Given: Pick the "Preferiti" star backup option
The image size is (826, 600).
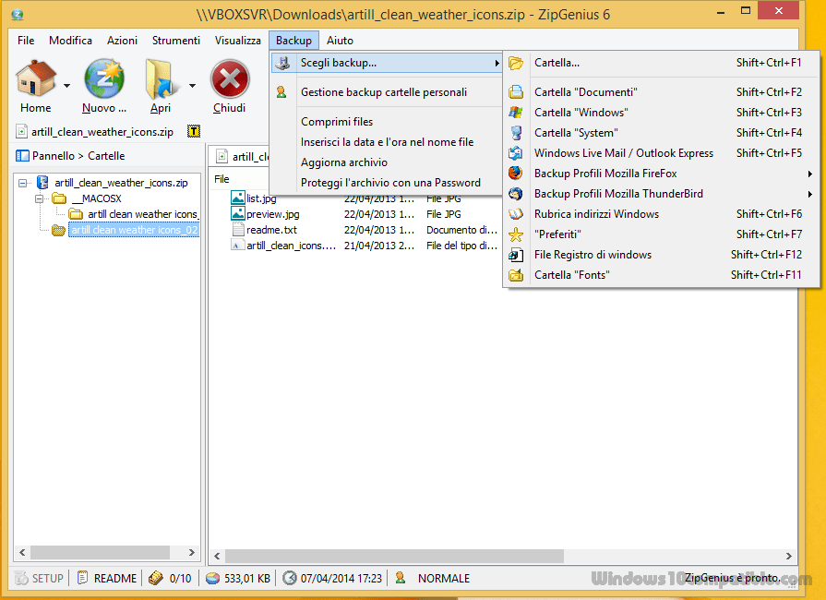Looking at the screenshot, I should coord(557,234).
